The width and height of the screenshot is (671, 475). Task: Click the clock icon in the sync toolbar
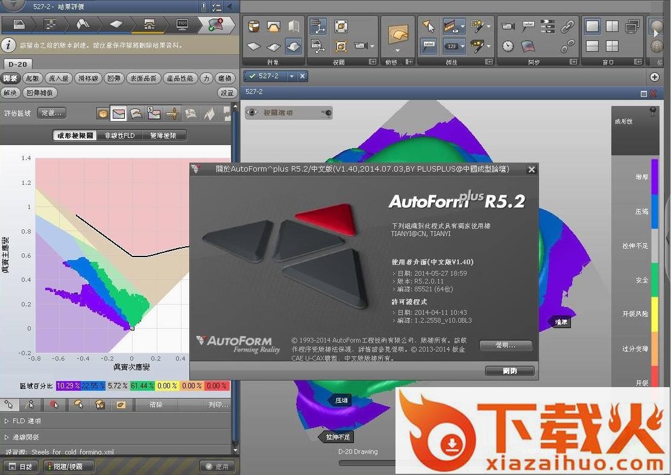click(508, 46)
